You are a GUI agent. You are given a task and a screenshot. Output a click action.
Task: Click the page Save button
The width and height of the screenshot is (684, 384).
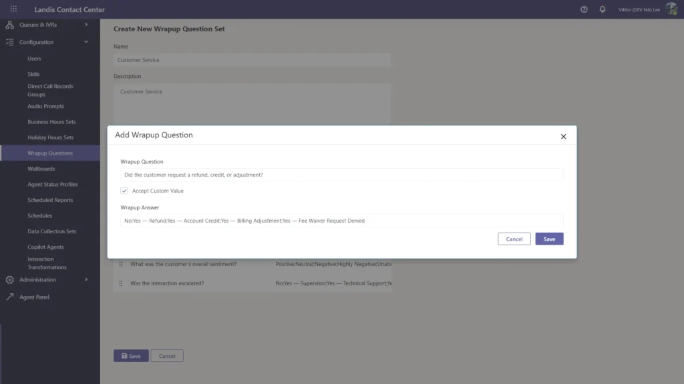tap(131, 356)
